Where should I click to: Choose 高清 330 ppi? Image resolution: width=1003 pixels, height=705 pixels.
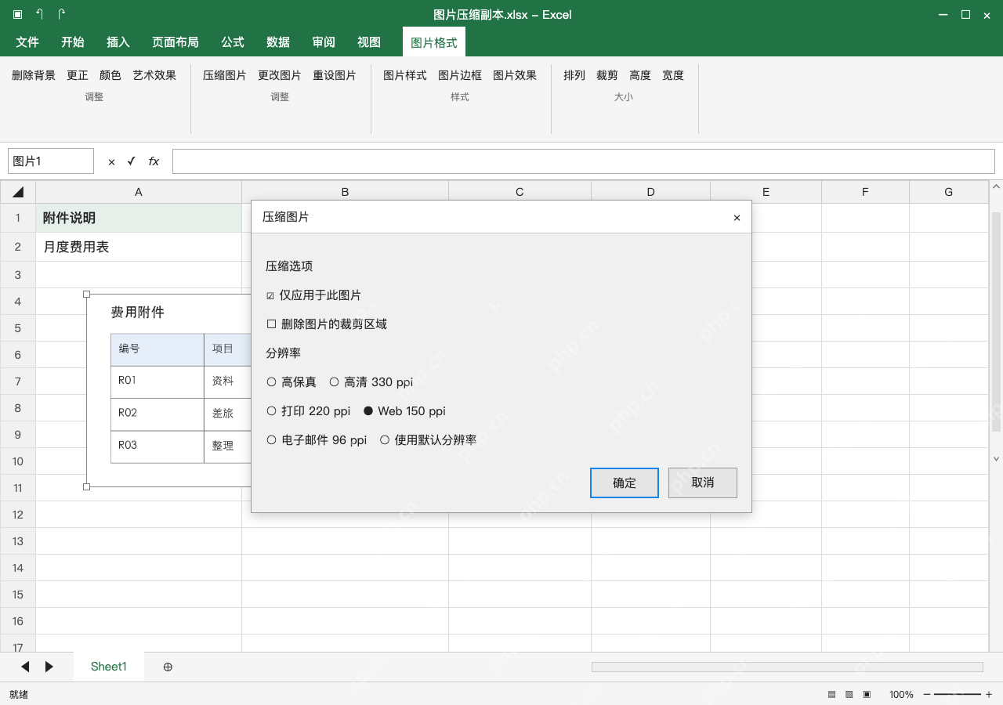(371, 382)
